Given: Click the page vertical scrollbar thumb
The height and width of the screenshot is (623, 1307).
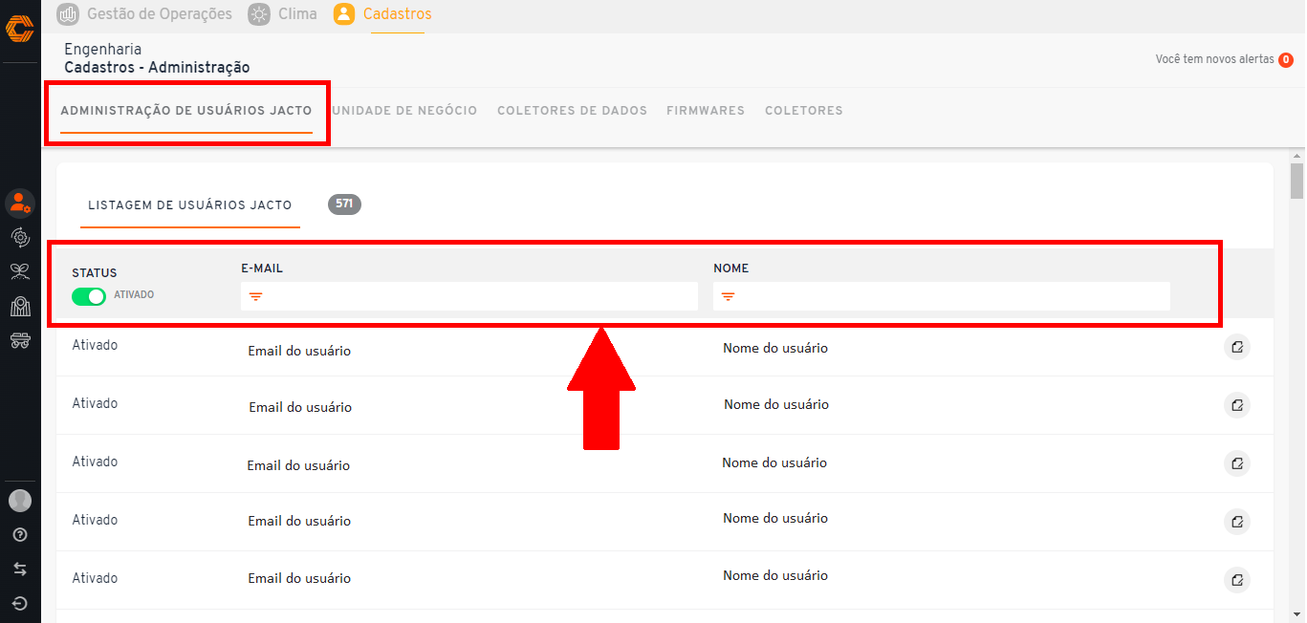Looking at the screenshot, I should pyautogui.click(x=1296, y=182).
